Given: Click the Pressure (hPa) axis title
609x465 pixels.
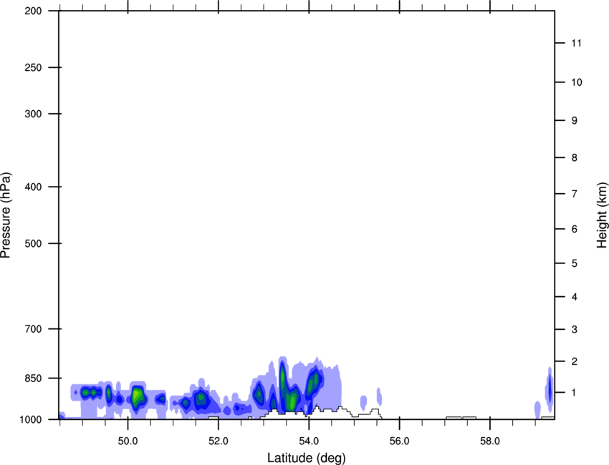Looking at the screenshot, I should coord(6,215).
